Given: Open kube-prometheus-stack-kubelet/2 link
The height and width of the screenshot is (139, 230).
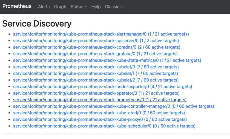Looking at the screenshot, I should pos(96,80).
